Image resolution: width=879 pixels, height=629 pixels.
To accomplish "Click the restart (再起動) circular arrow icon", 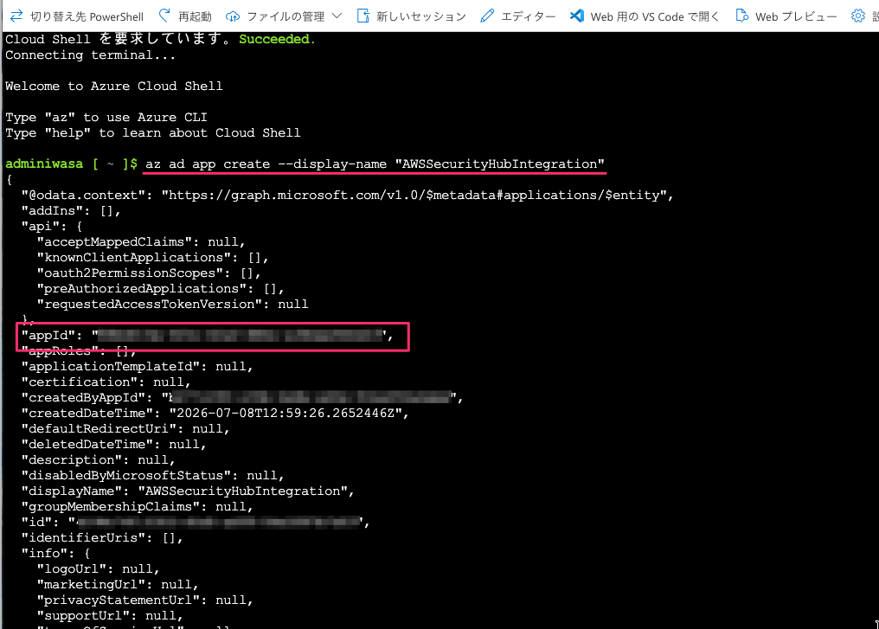I will coord(164,16).
